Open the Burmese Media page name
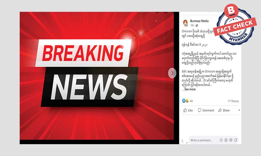Image resolution: width=261 pixels, height=156 pixels. 199,21
